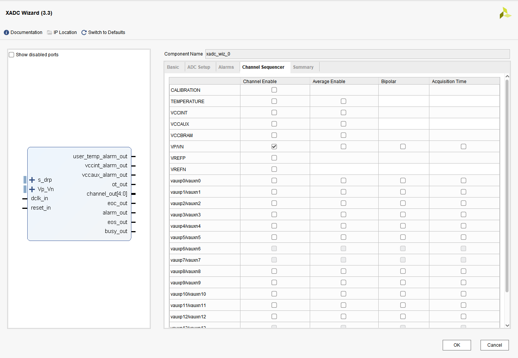Click the Channel Enable column header

click(x=275, y=81)
